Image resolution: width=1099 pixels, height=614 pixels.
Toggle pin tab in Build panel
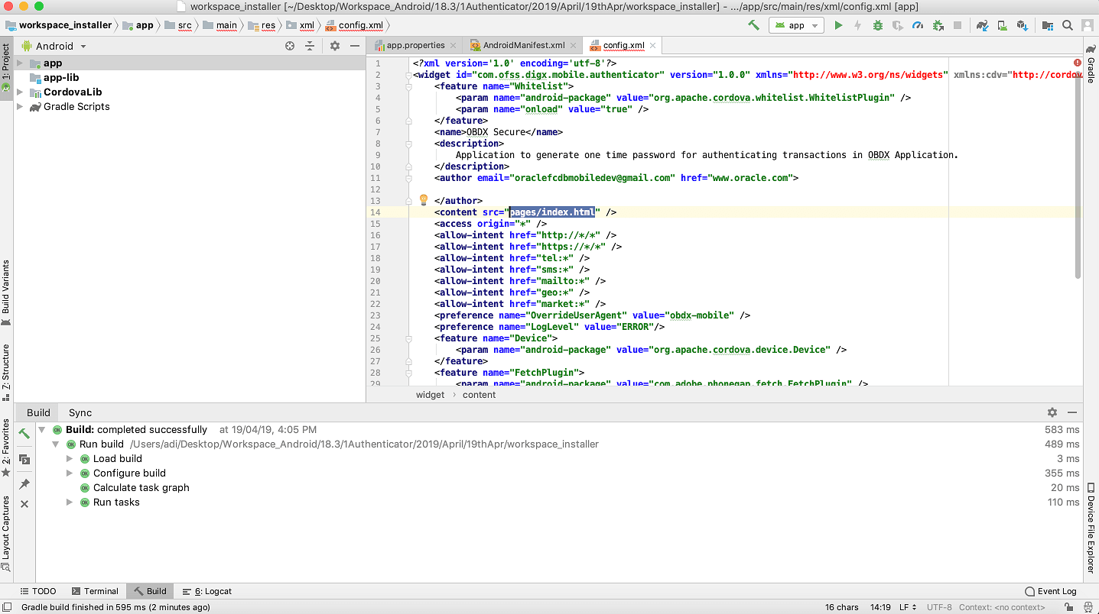24,484
